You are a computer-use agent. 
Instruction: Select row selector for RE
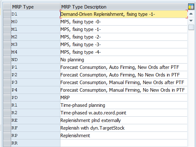coord(7,120)
